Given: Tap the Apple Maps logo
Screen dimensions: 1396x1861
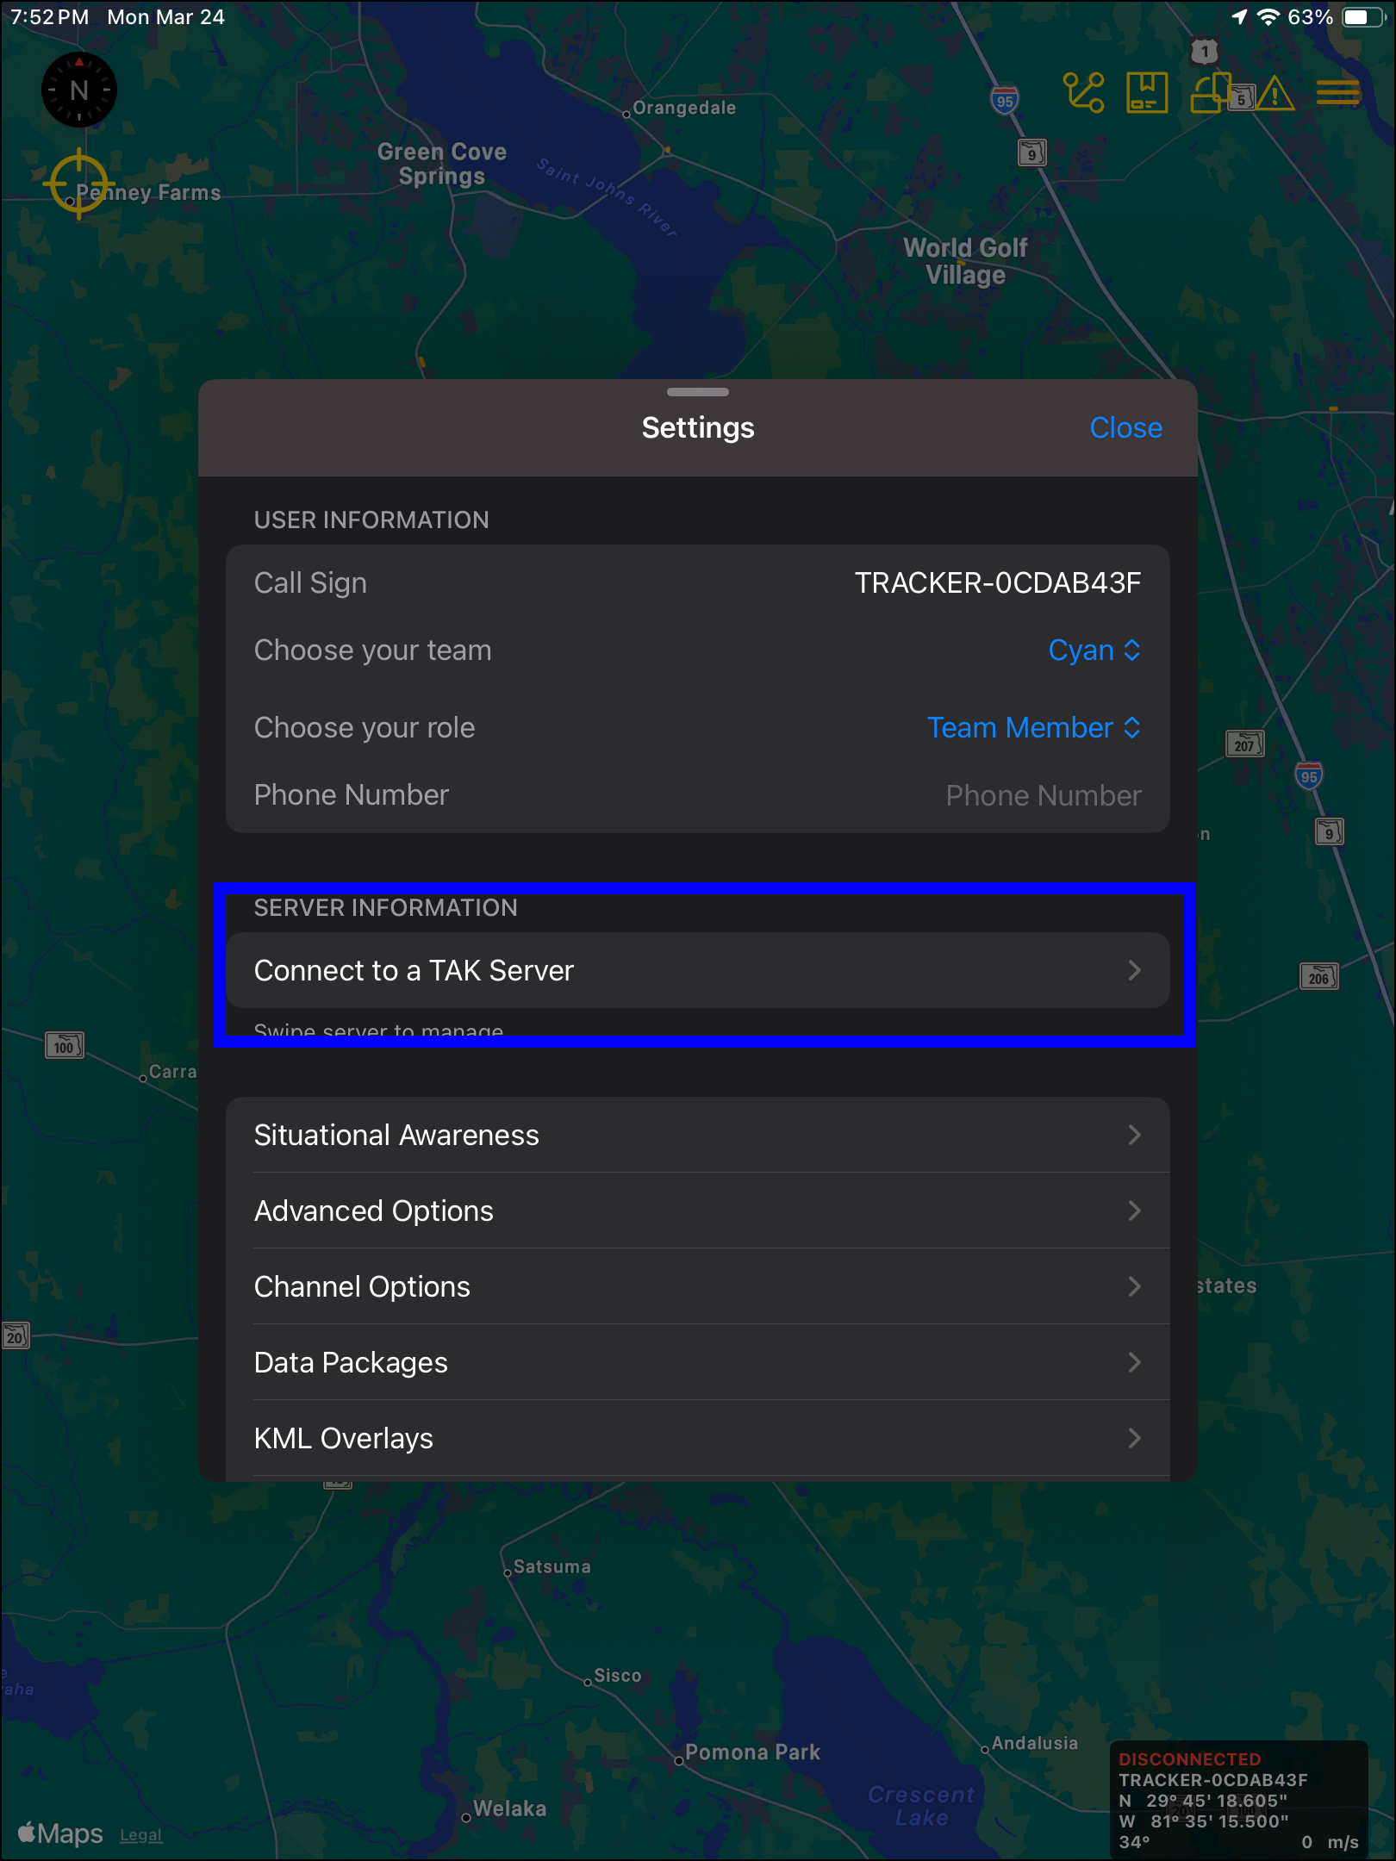Looking at the screenshot, I should tap(60, 1833).
